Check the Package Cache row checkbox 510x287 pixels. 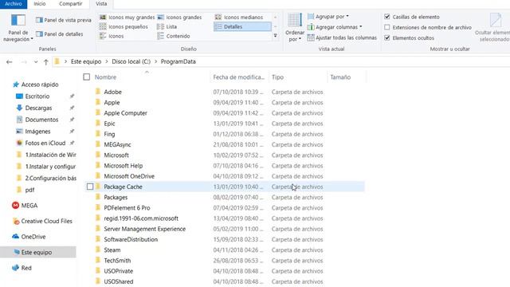[x=90, y=187]
